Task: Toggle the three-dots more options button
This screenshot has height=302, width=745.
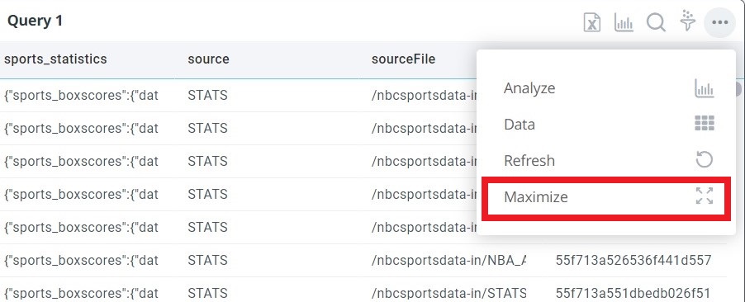Action: (x=720, y=21)
